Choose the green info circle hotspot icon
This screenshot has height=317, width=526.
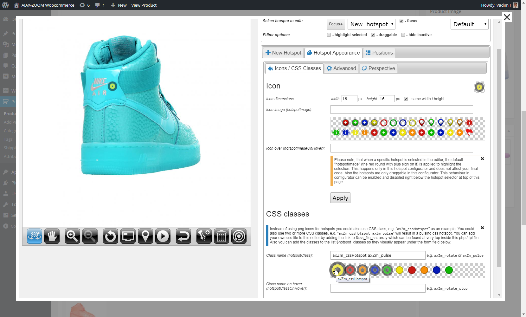pyautogui.click(x=336, y=133)
